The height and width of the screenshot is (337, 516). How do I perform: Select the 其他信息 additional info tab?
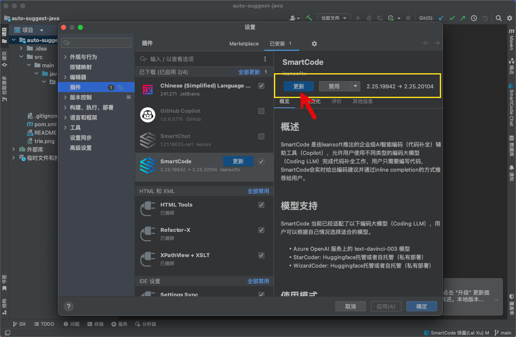[362, 101]
